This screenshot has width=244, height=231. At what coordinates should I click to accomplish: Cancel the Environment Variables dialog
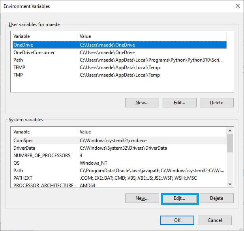(x=214, y=220)
